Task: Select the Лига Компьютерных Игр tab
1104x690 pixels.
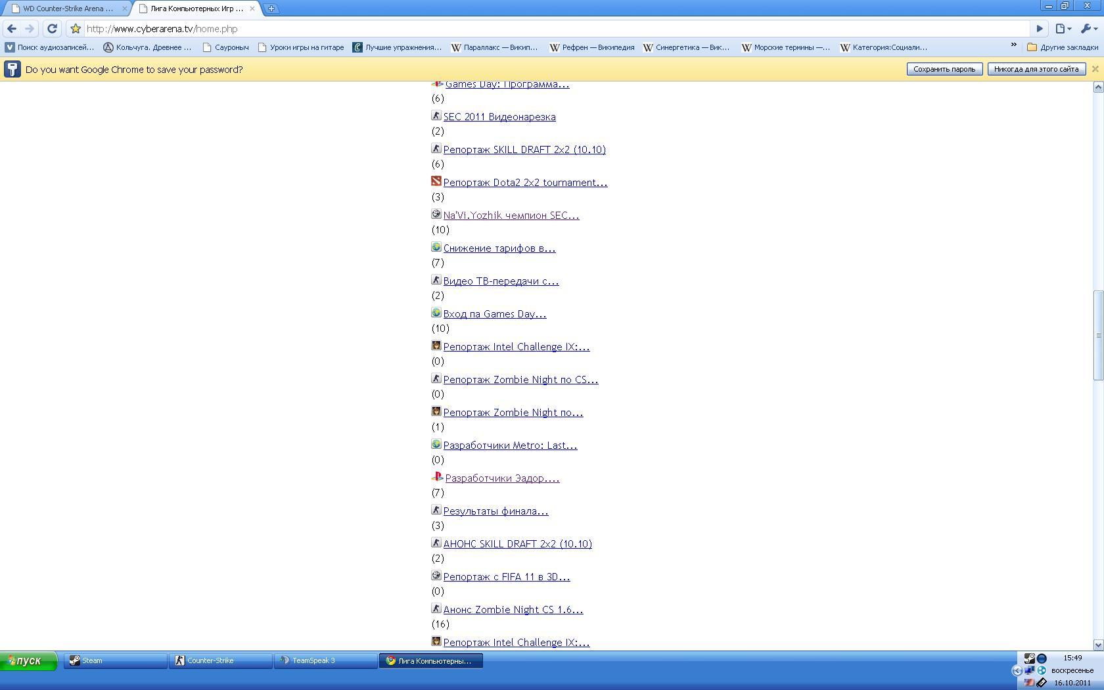Action: [x=195, y=9]
